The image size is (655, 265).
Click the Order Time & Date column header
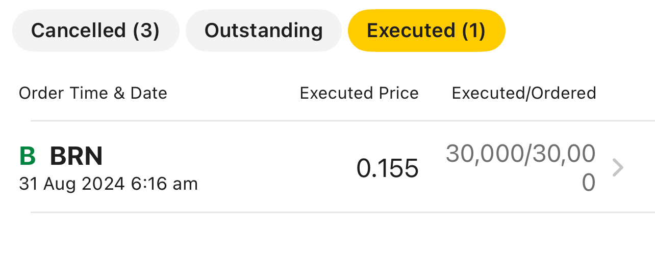pos(93,93)
